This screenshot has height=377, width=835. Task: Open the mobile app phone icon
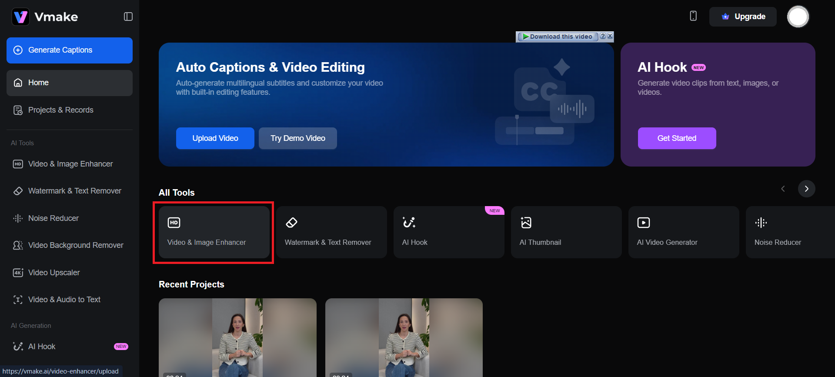click(x=693, y=16)
